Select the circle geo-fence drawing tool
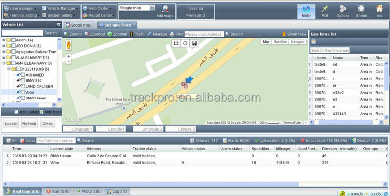 click(185, 43)
